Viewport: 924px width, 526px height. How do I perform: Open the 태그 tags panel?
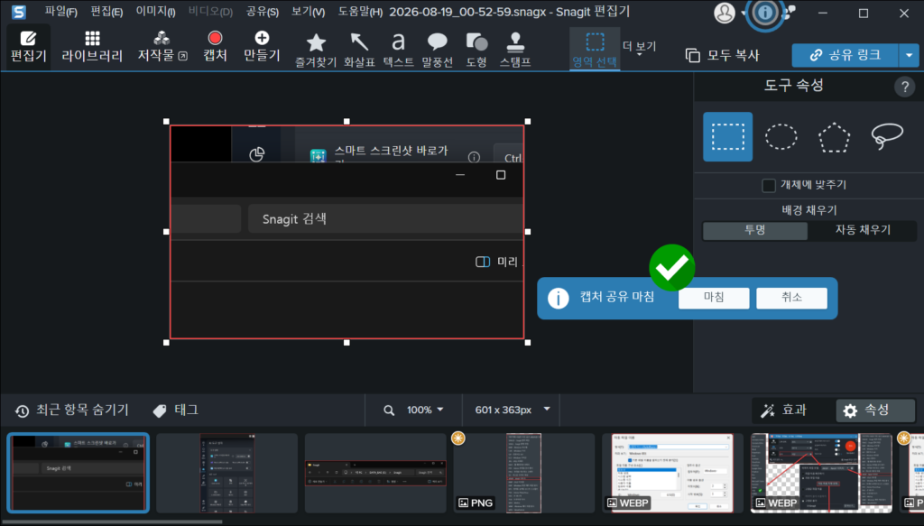[x=176, y=410]
